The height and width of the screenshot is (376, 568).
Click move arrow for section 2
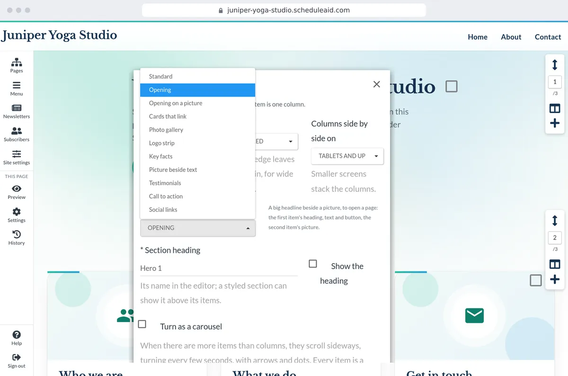pos(555,220)
